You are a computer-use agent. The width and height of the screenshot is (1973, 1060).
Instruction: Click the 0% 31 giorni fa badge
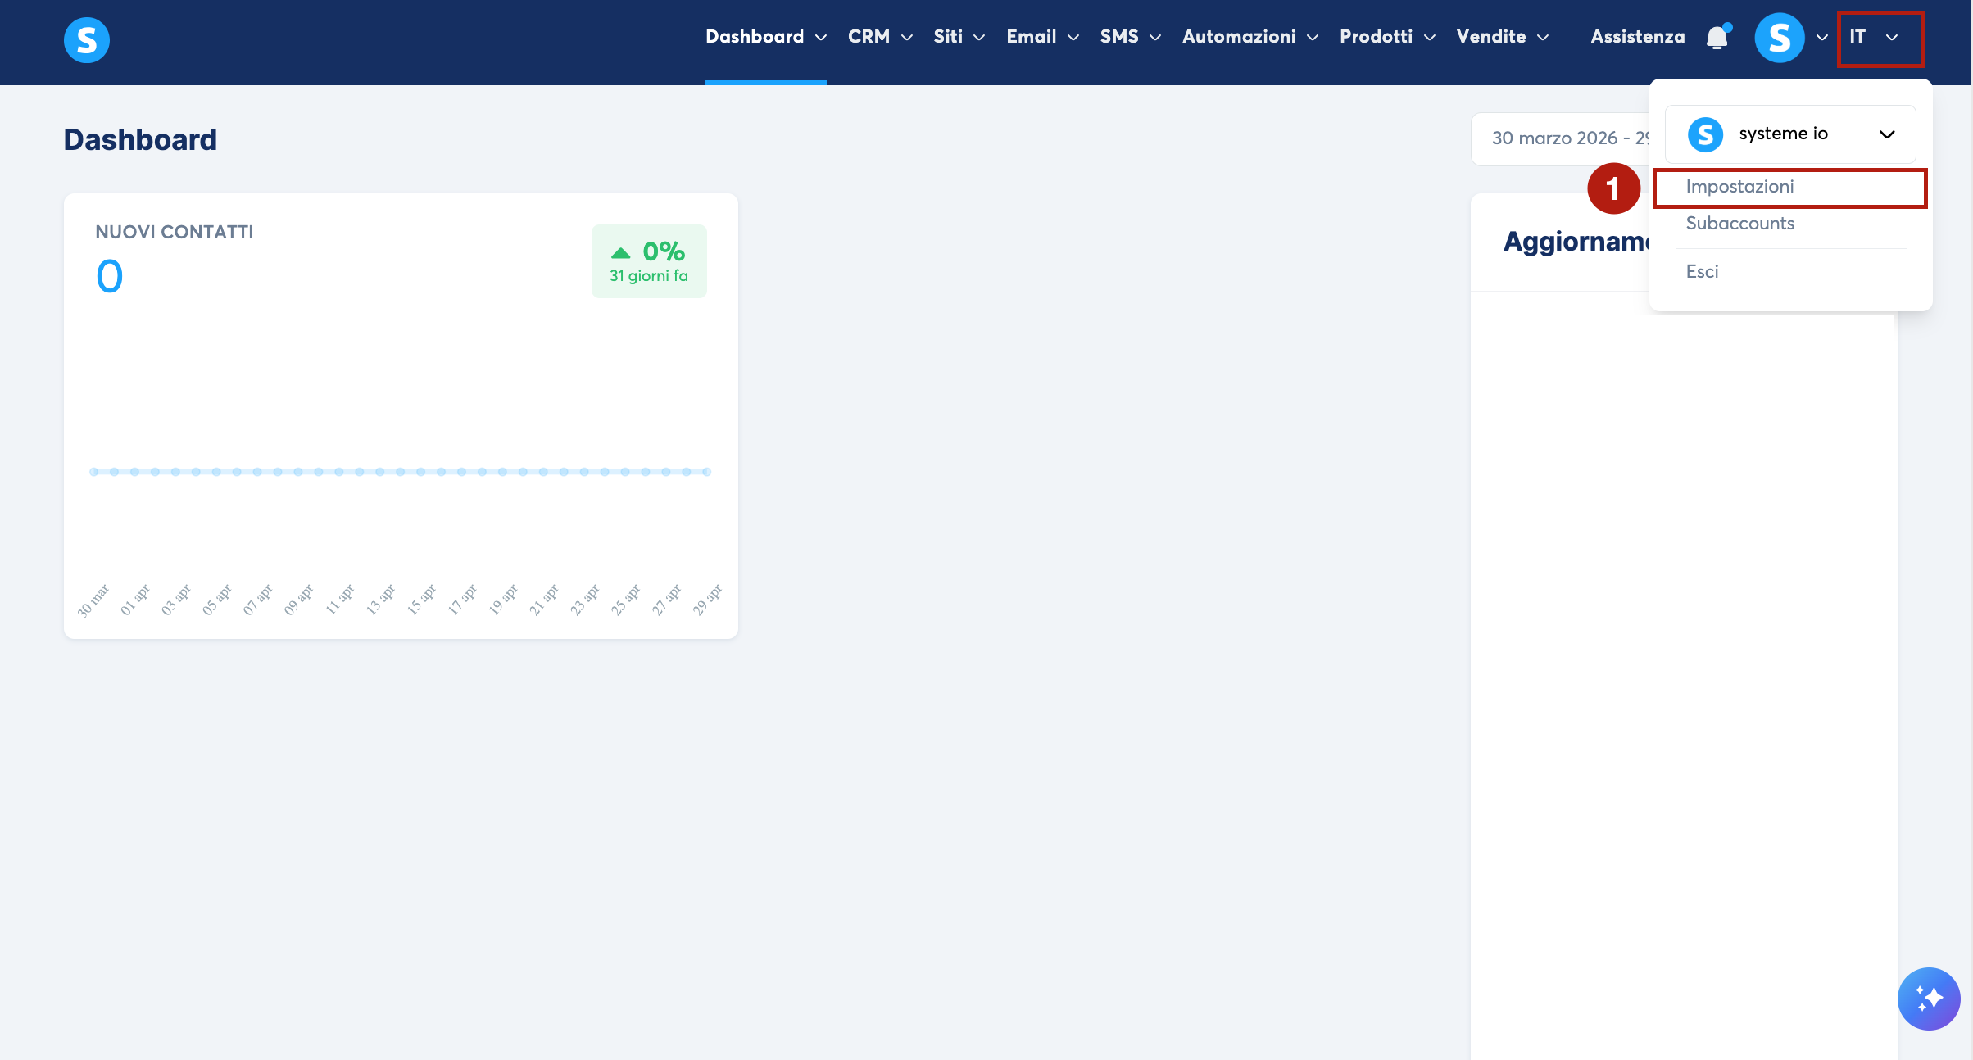click(649, 261)
